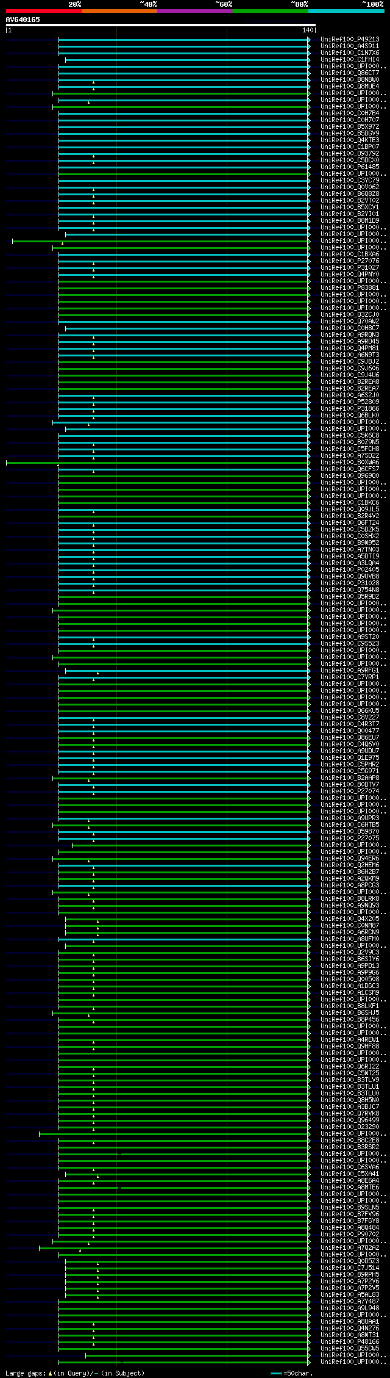Image resolution: width=390 pixels, height=1378 pixels.
Task: Select hit label UniRef100_B2R4V2
Action: pyautogui.click(x=350, y=516)
